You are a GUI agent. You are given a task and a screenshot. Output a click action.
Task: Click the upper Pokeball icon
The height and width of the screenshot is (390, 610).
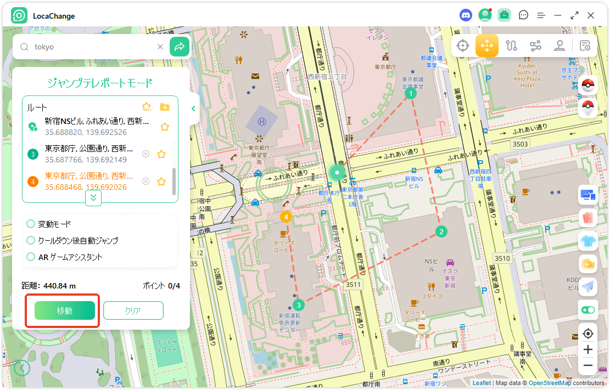[x=588, y=84]
